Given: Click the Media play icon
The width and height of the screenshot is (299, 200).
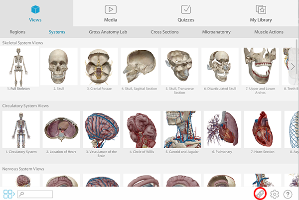Looking at the screenshot, I should (x=111, y=9).
